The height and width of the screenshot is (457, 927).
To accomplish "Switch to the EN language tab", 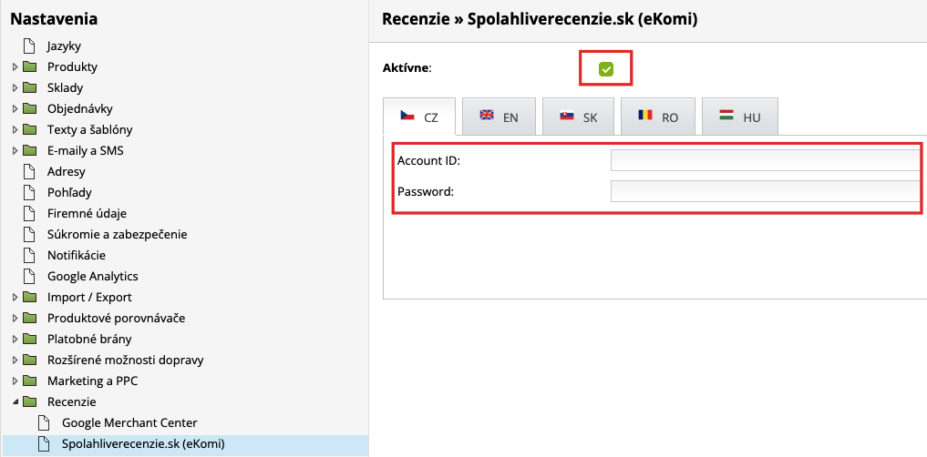I will tap(499, 117).
